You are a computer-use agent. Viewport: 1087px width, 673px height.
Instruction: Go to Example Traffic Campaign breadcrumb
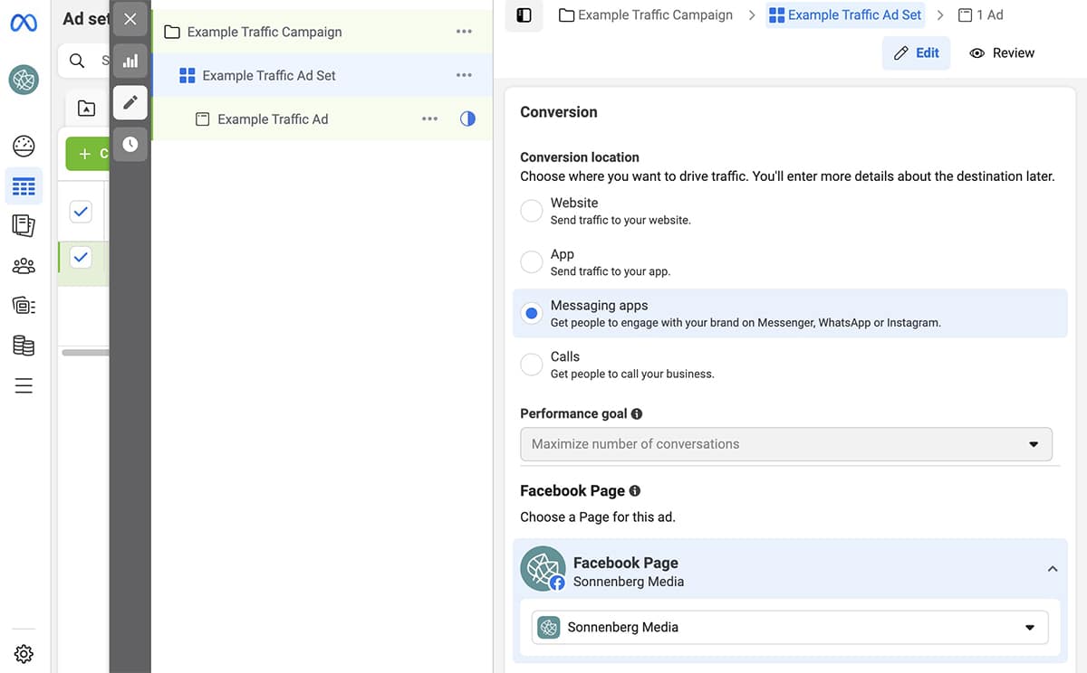[x=646, y=14]
